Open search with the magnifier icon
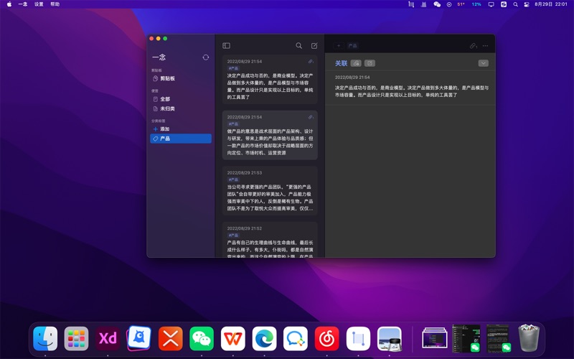The image size is (574, 359). click(x=299, y=46)
